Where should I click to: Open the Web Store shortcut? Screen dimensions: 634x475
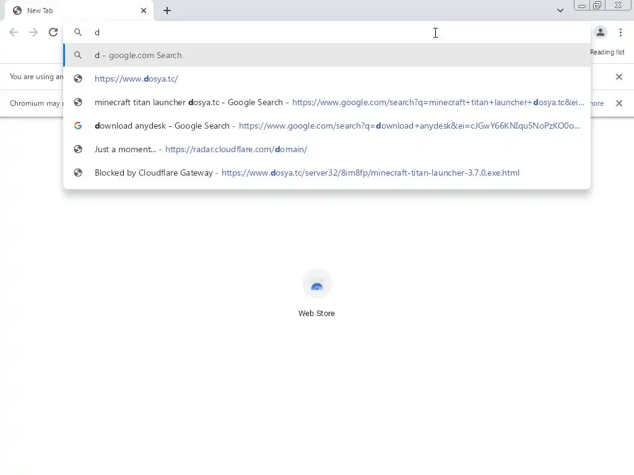[316, 294]
